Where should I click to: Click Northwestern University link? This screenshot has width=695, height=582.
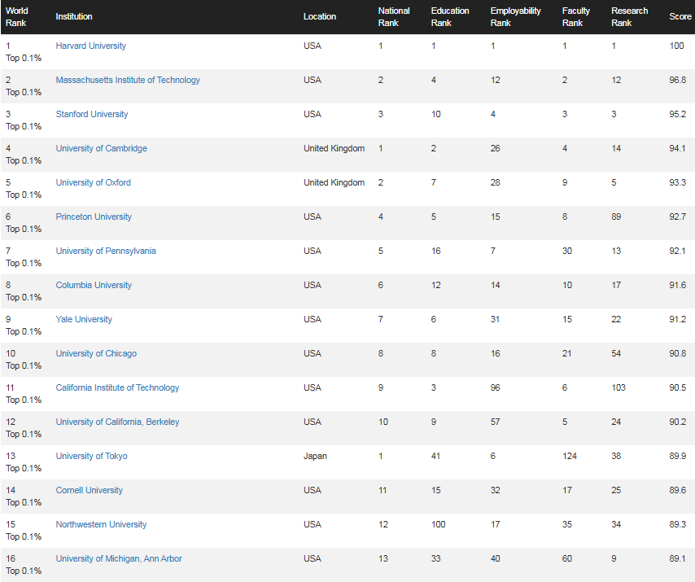click(101, 524)
